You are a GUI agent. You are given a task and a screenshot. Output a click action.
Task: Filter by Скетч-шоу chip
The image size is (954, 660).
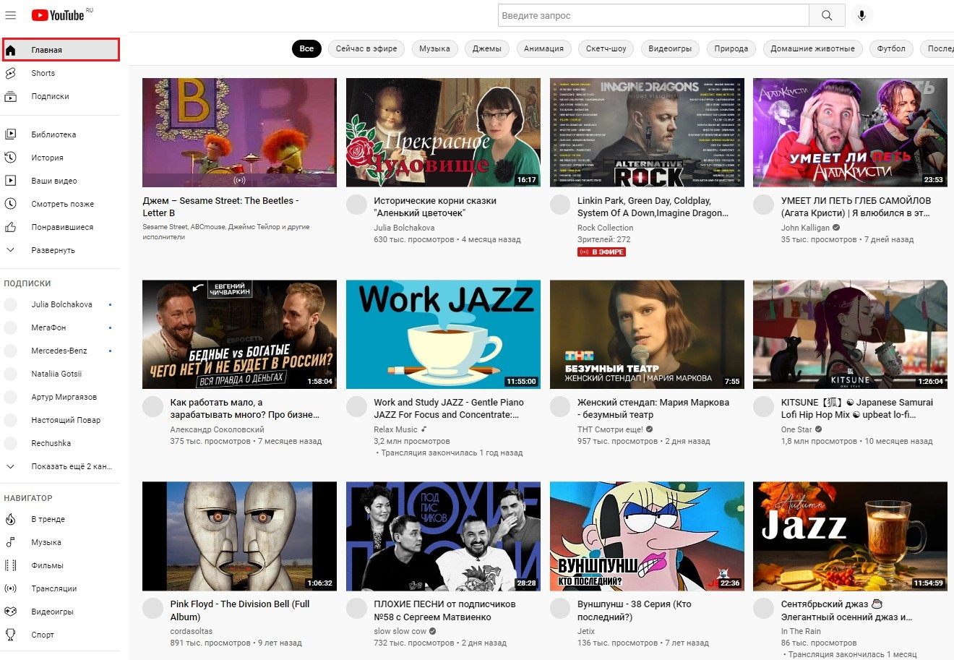[x=606, y=48]
